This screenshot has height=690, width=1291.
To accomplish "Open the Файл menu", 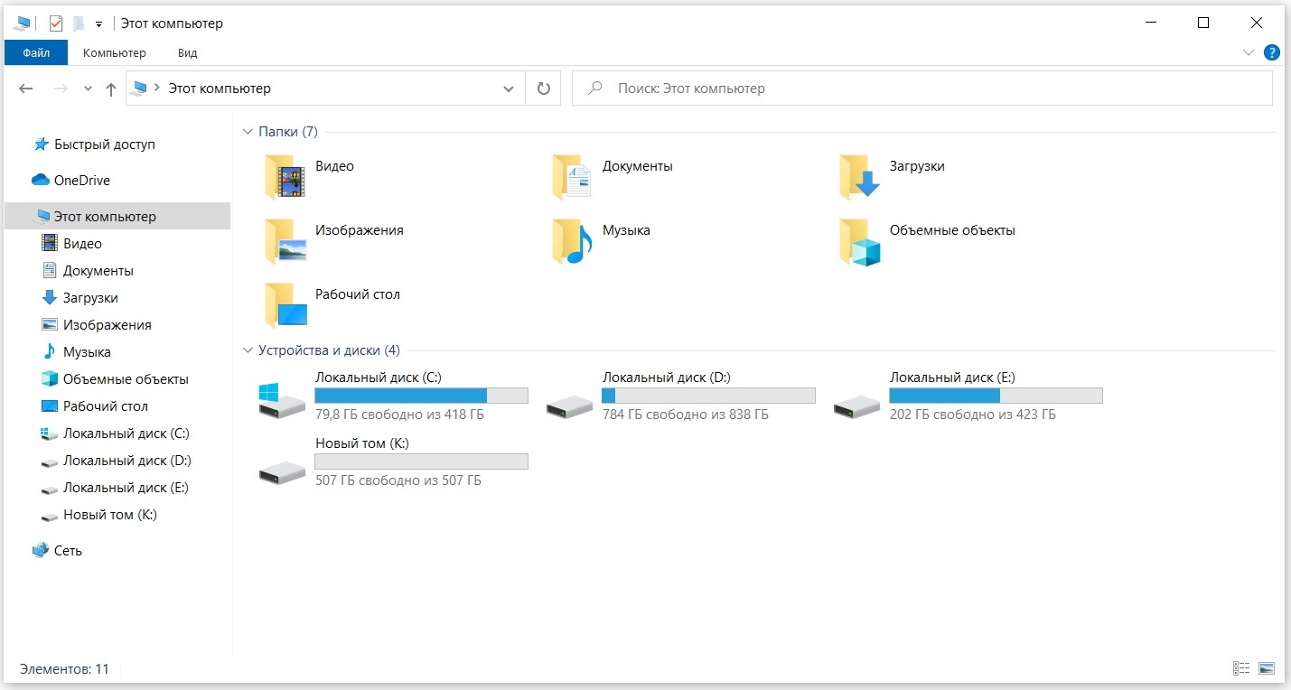I will click(x=36, y=52).
